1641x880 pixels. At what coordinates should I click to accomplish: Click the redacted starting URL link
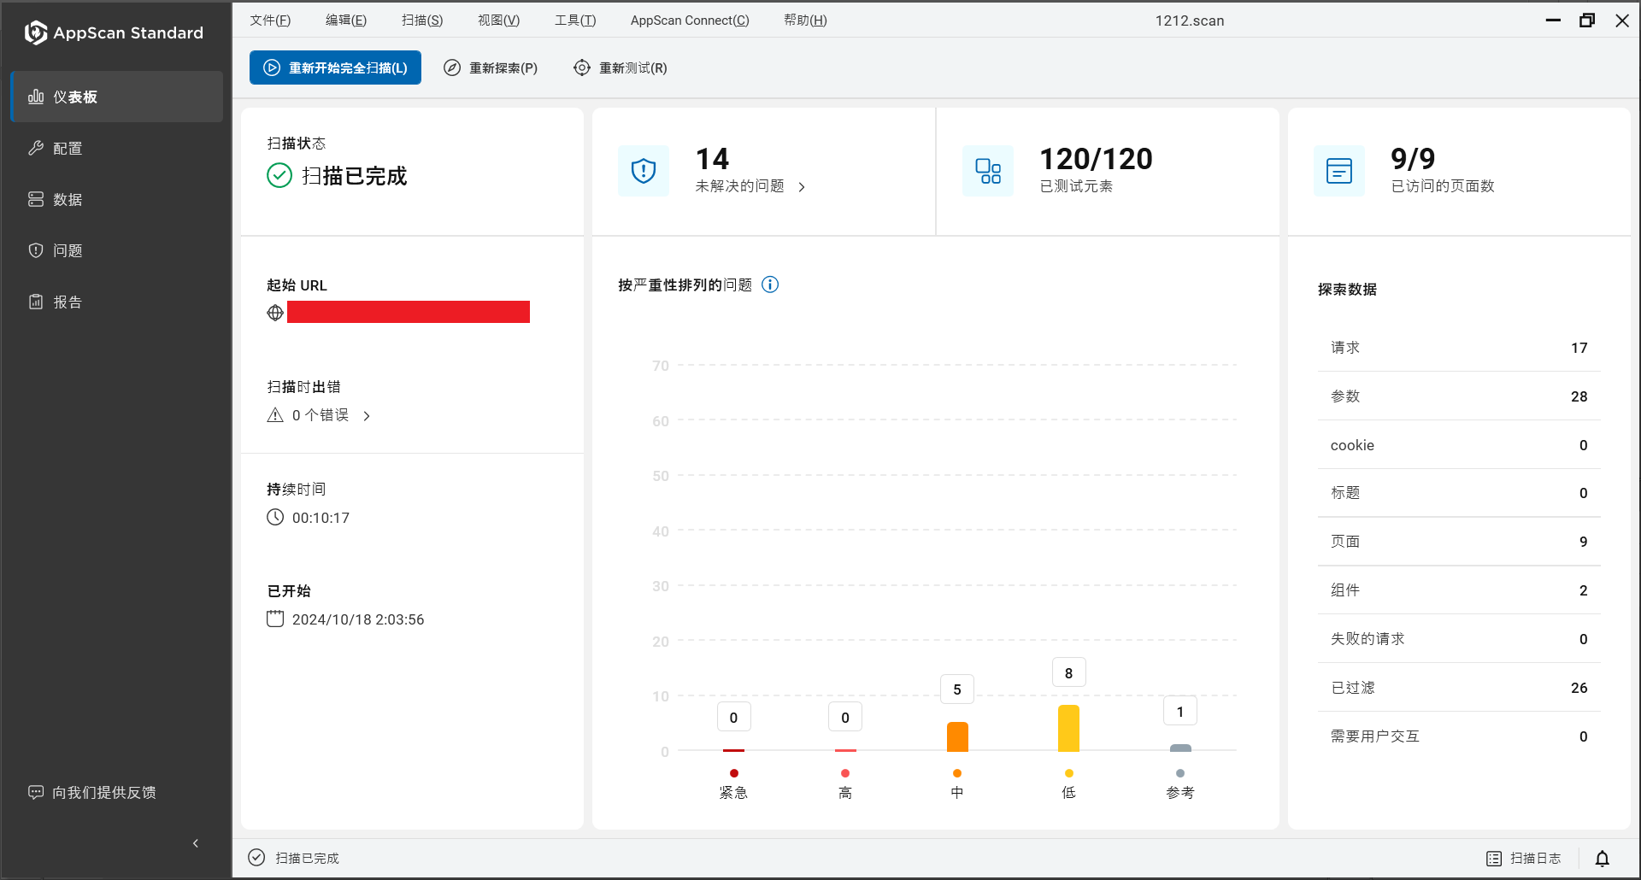coord(409,312)
